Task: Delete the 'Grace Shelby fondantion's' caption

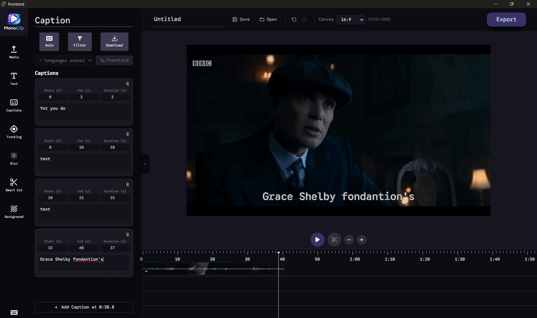Action: [127, 234]
